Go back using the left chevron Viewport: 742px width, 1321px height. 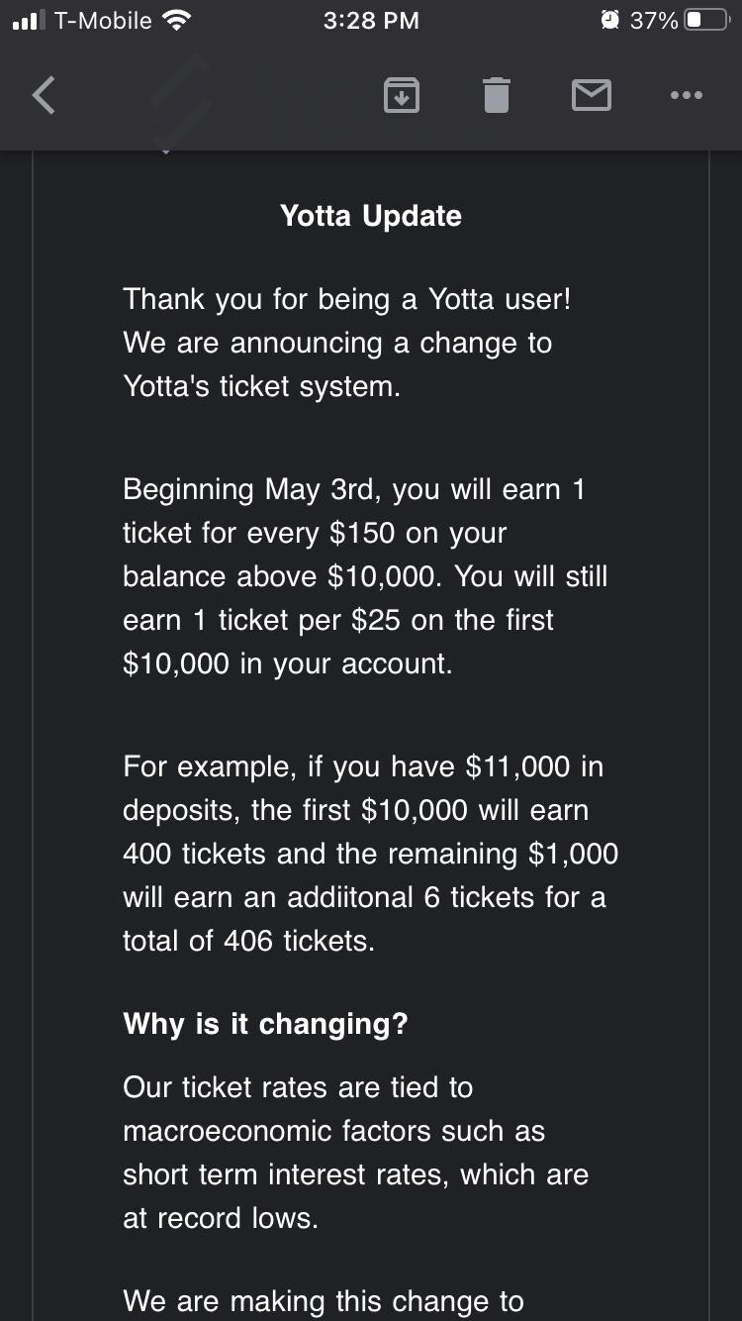(x=44, y=95)
